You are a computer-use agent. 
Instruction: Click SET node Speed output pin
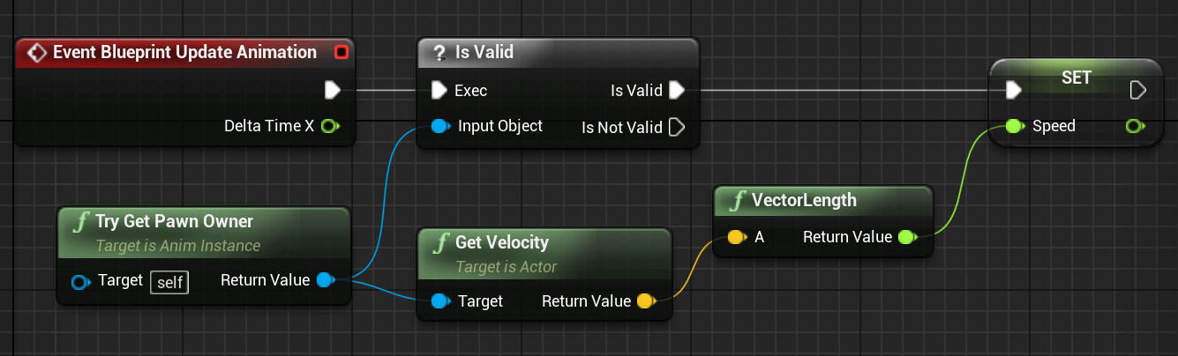pyautogui.click(x=1135, y=126)
